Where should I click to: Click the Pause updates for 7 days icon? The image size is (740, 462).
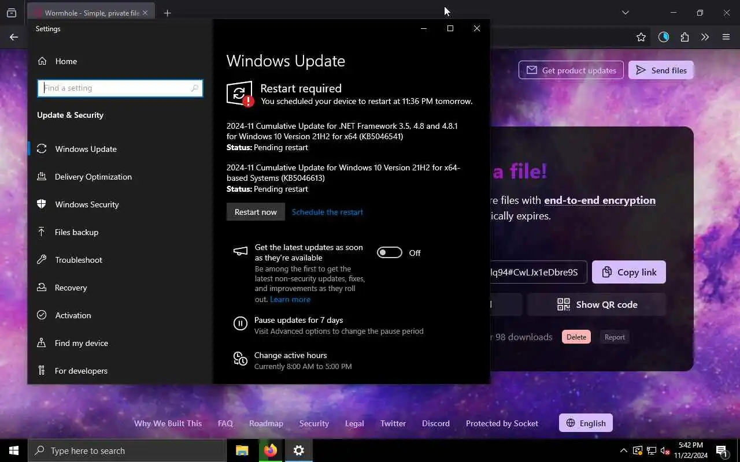pos(240,323)
